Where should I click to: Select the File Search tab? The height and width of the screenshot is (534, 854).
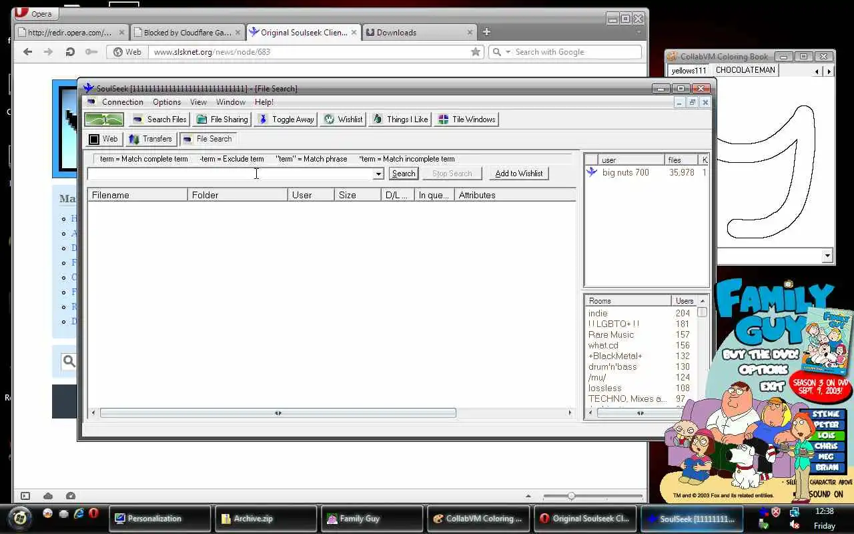pos(207,139)
